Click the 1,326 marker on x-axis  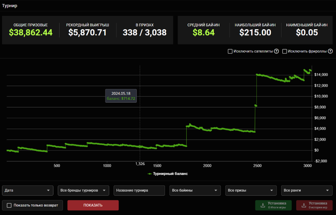pyautogui.click(x=140, y=164)
